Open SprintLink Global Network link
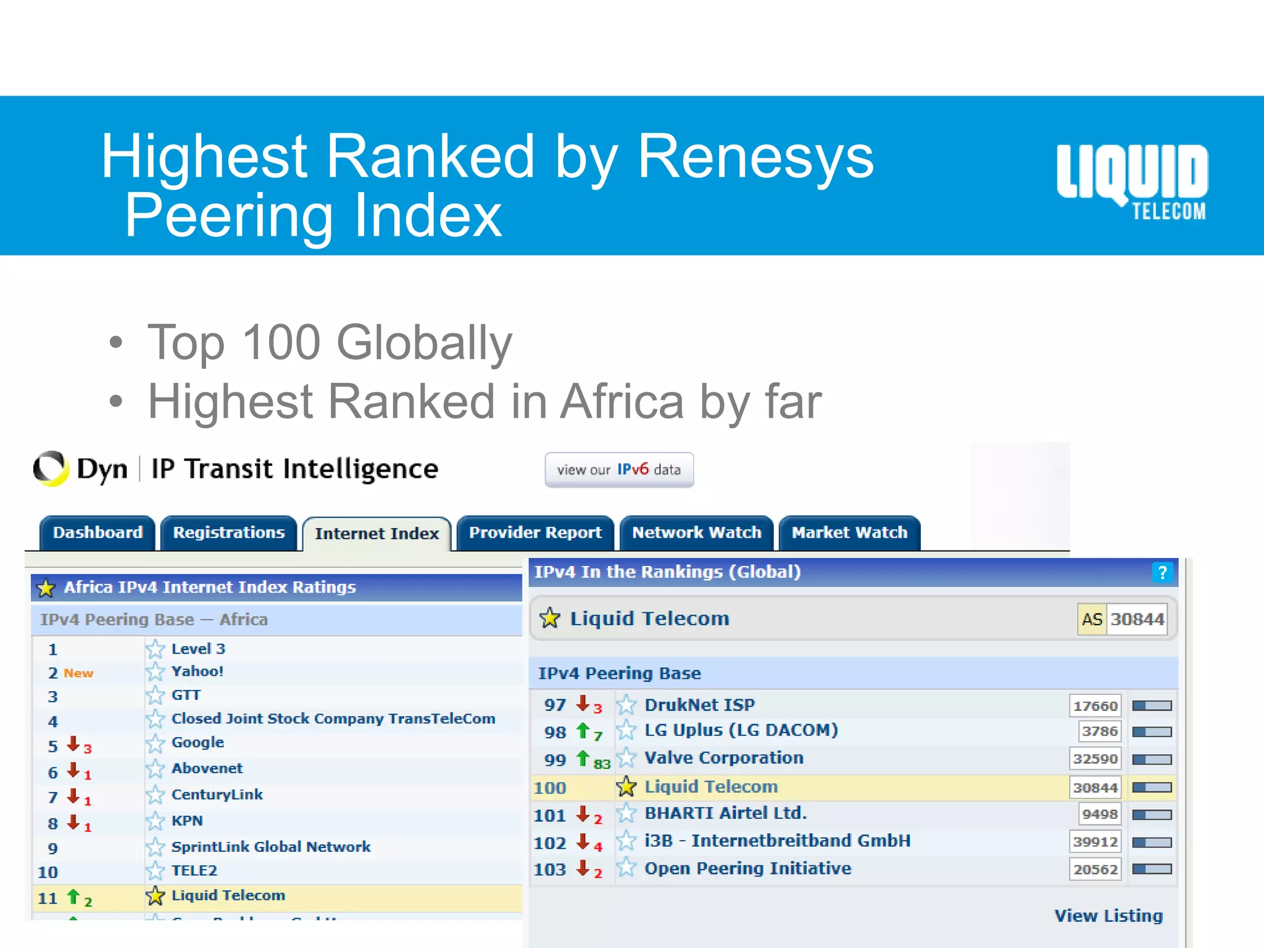 point(271,847)
